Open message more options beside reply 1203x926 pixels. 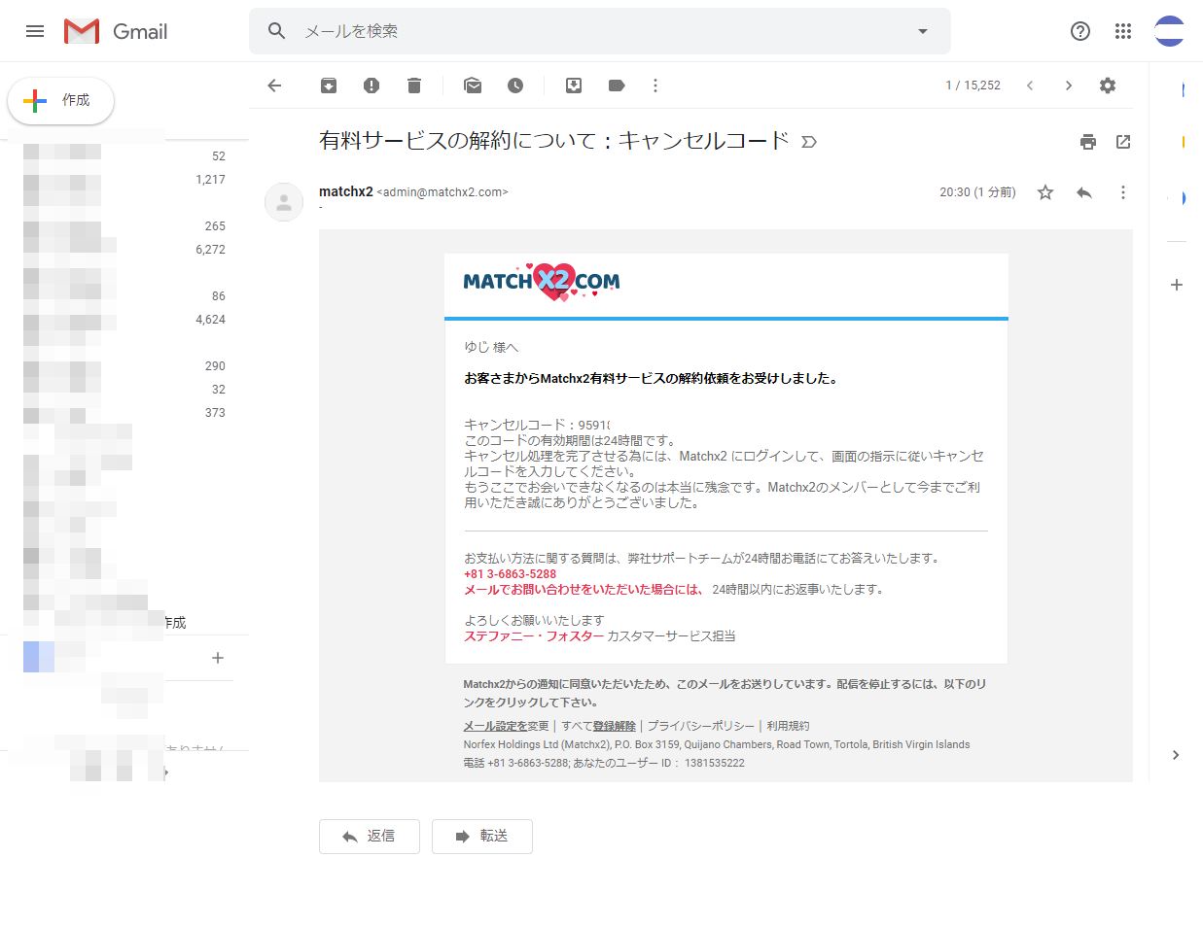(1123, 192)
